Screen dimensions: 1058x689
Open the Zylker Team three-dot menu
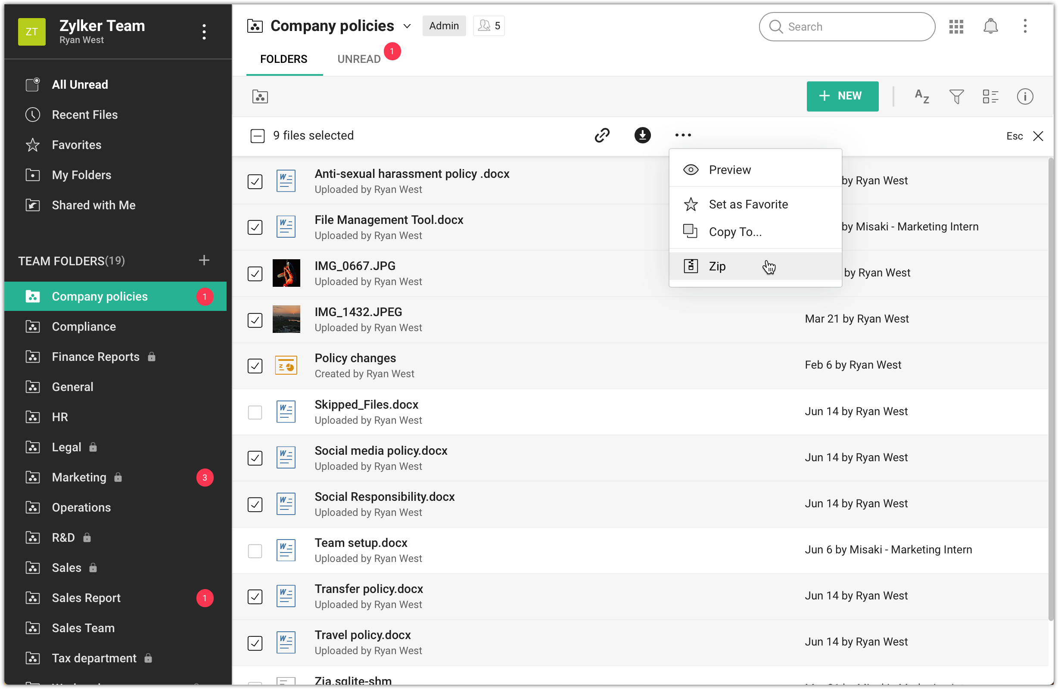click(204, 32)
